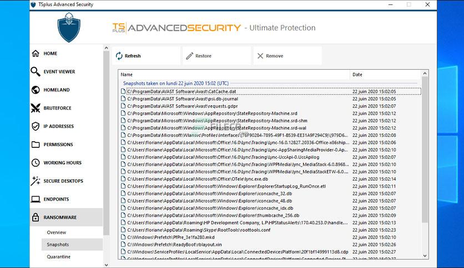Image resolution: width=464 pixels, height=268 pixels.
Task: Select the HPStatusAlerts handle file row
Action: tap(238, 223)
